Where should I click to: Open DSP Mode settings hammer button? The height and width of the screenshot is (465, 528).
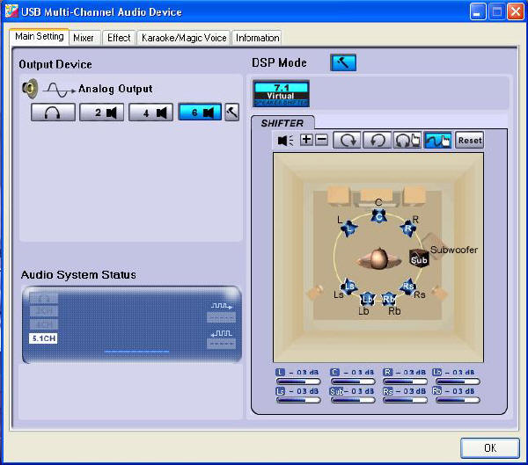tap(343, 62)
